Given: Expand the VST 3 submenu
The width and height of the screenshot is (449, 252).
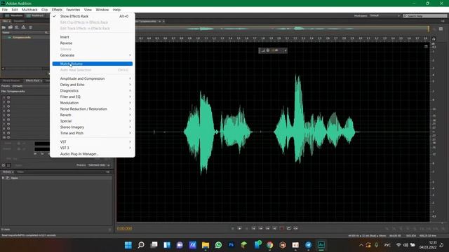Looking at the screenshot, I should pos(92,148).
